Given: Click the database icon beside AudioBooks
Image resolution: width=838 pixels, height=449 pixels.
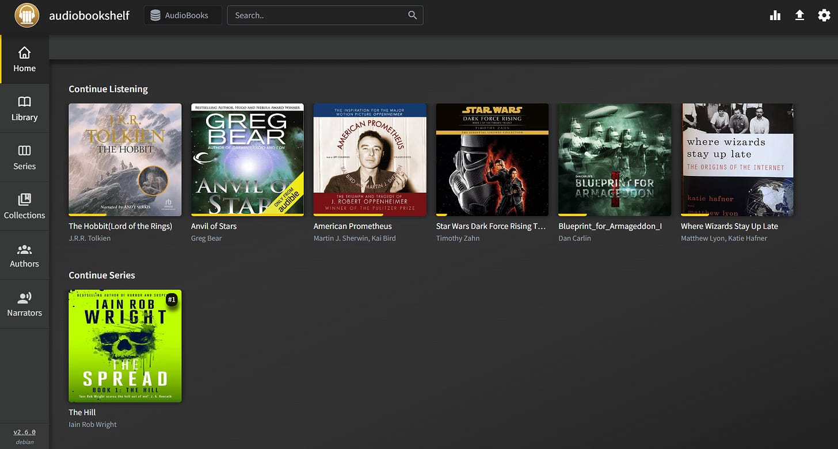Looking at the screenshot, I should tap(155, 16).
